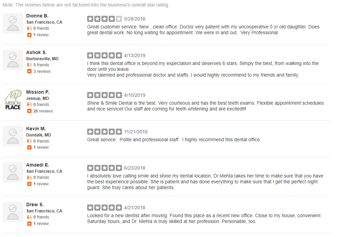Click the star rating dated 6/23/2018
The image size is (341, 237).
(x=105, y=168)
